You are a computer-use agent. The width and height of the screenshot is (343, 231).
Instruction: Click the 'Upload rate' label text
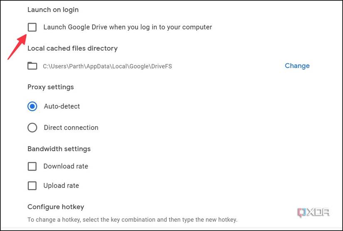(61, 186)
